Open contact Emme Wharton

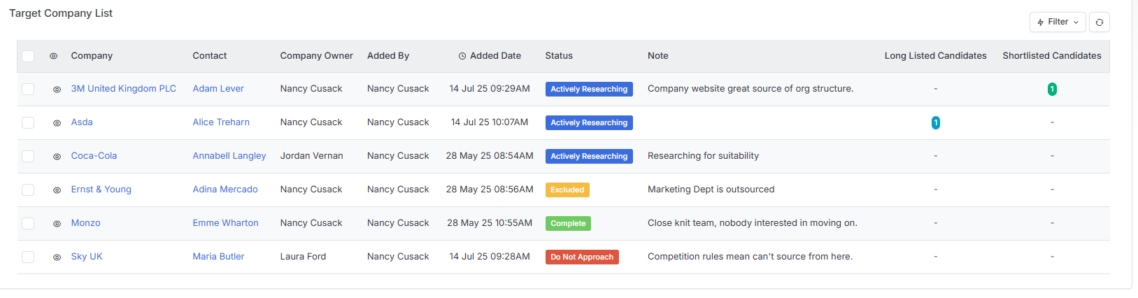click(x=226, y=223)
